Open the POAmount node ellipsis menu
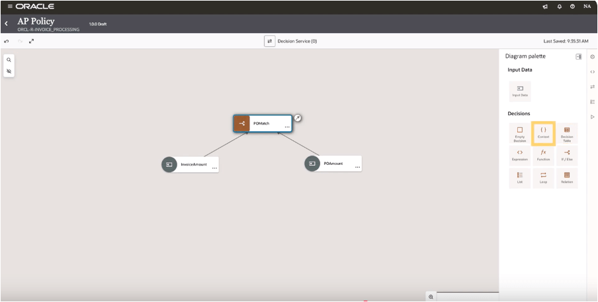Image resolution: width=598 pixels, height=302 pixels. (x=357, y=168)
